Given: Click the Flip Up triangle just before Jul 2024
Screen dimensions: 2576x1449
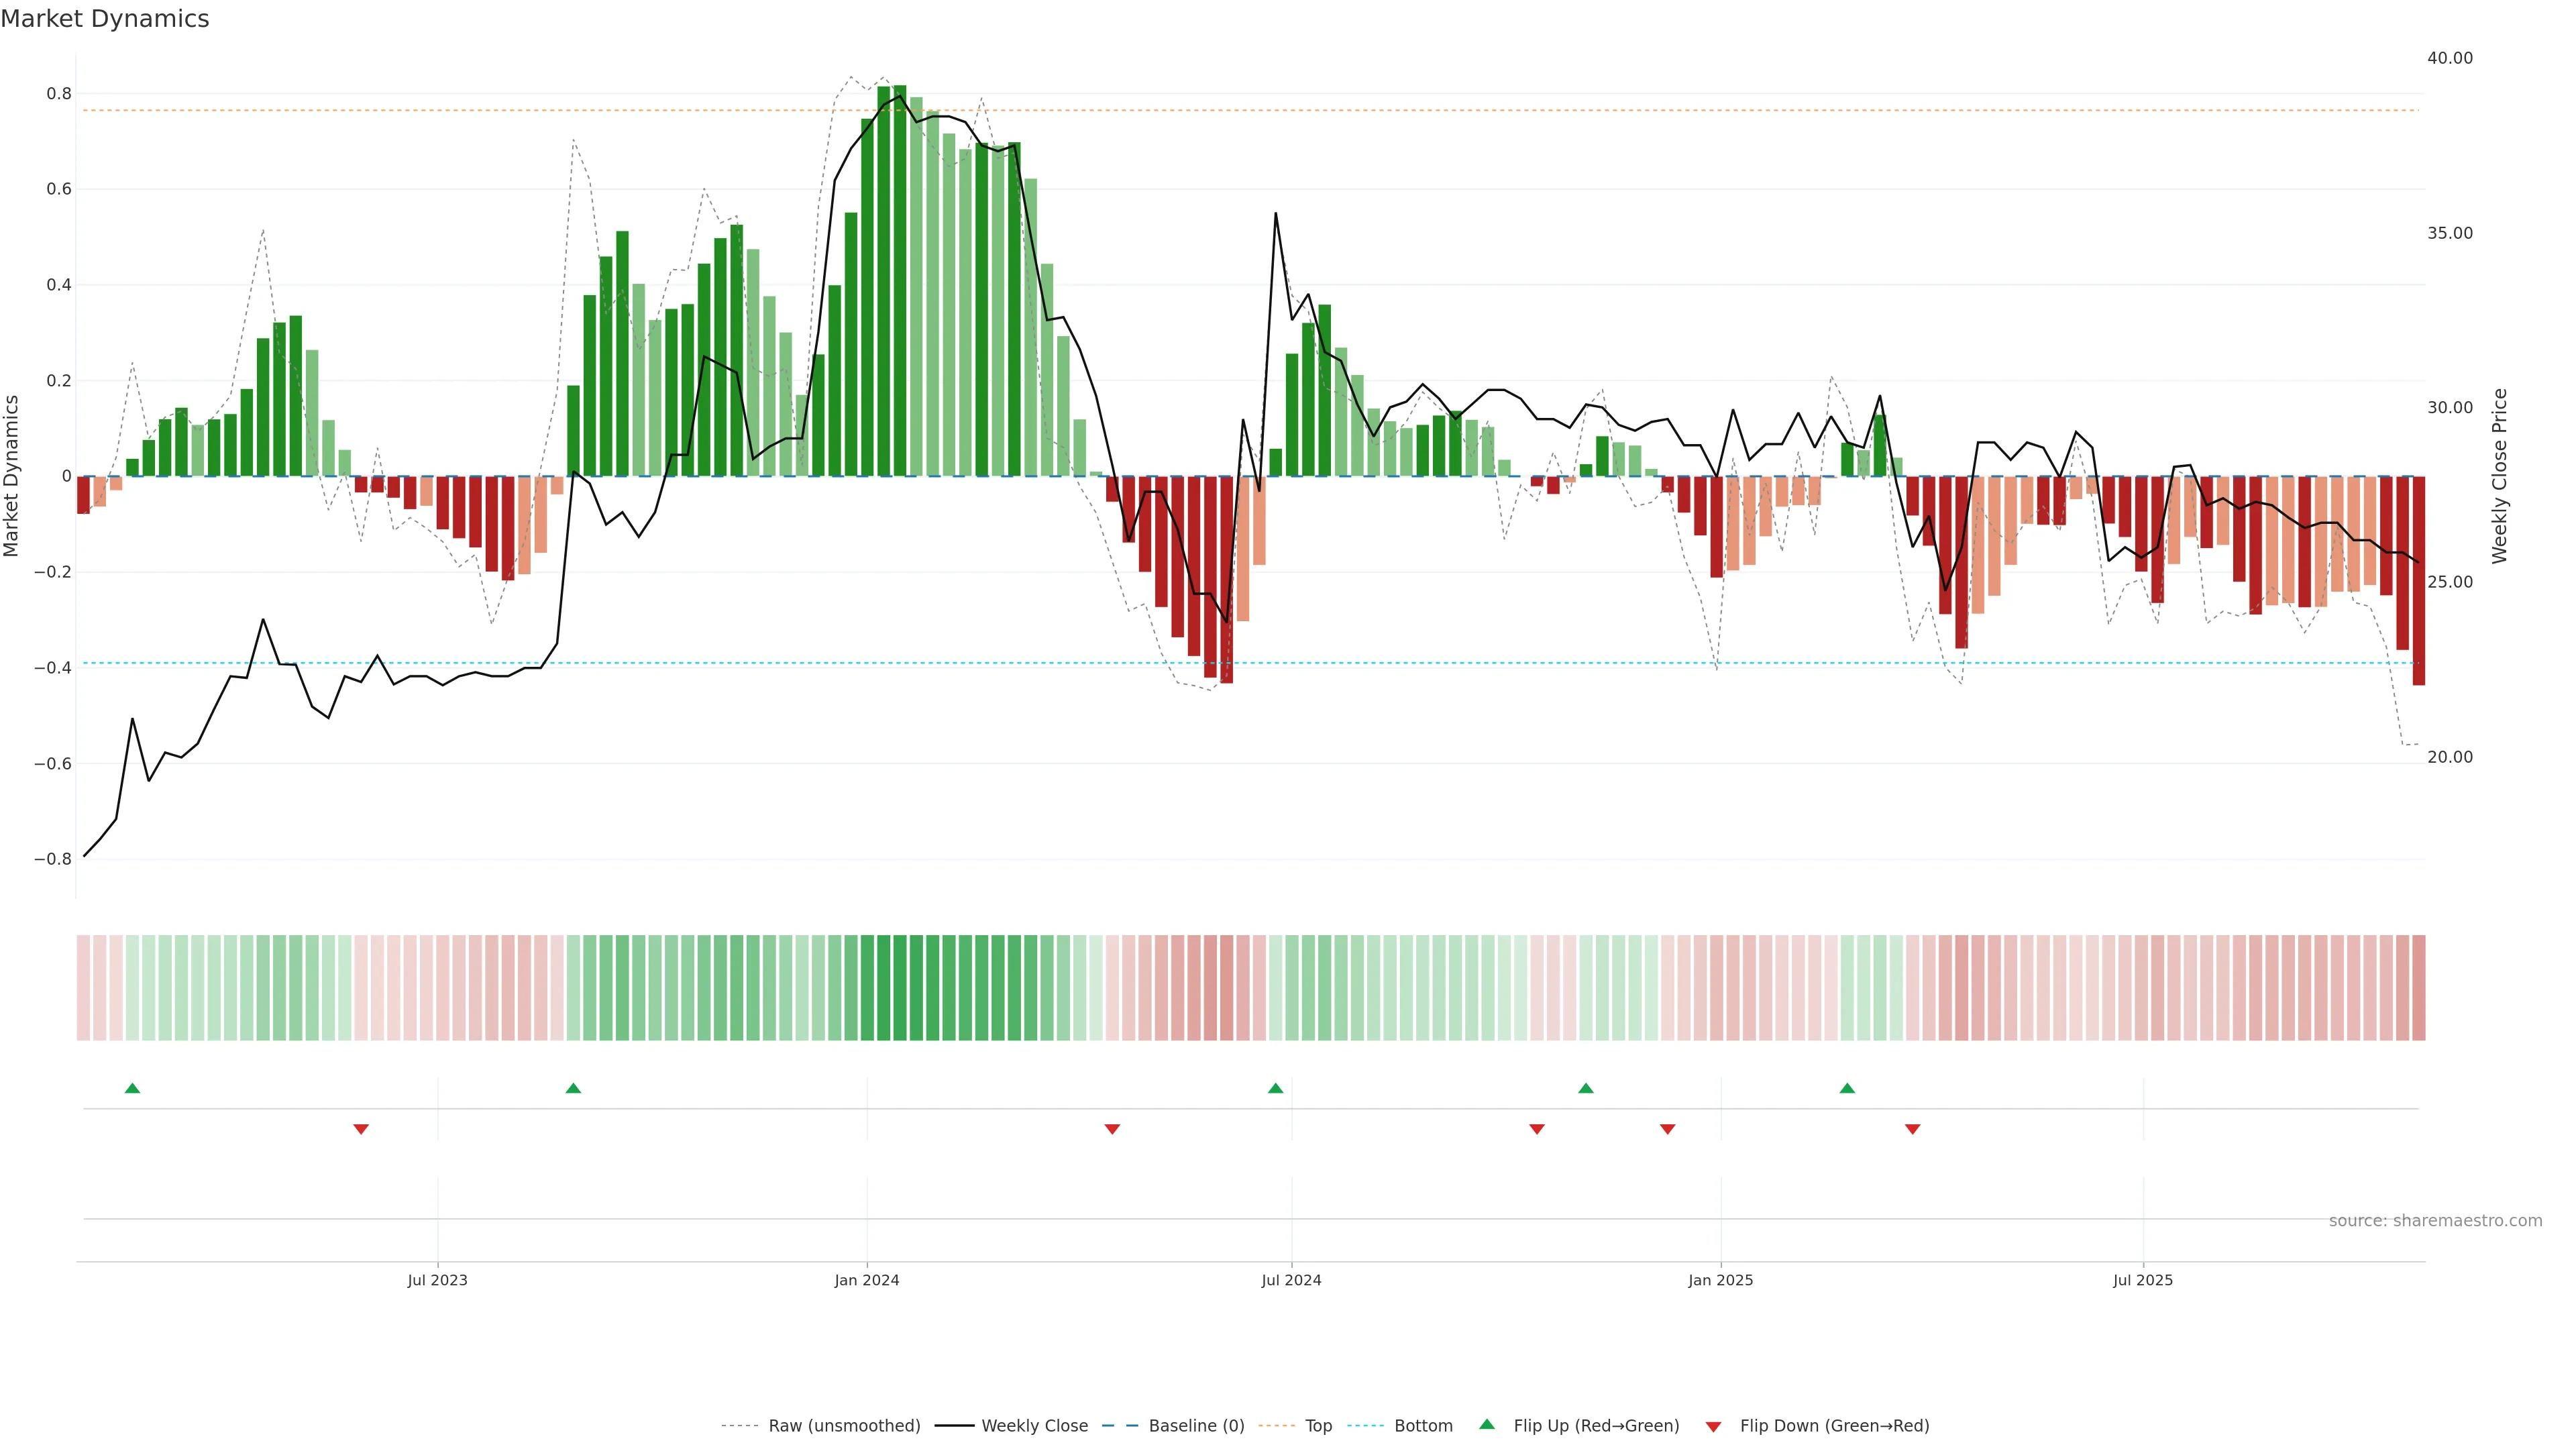Looking at the screenshot, I should [1275, 1088].
